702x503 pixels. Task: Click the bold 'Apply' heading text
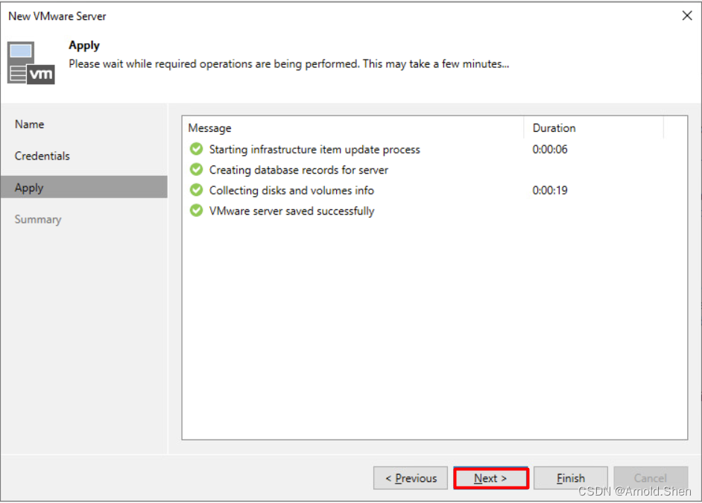tap(84, 45)
